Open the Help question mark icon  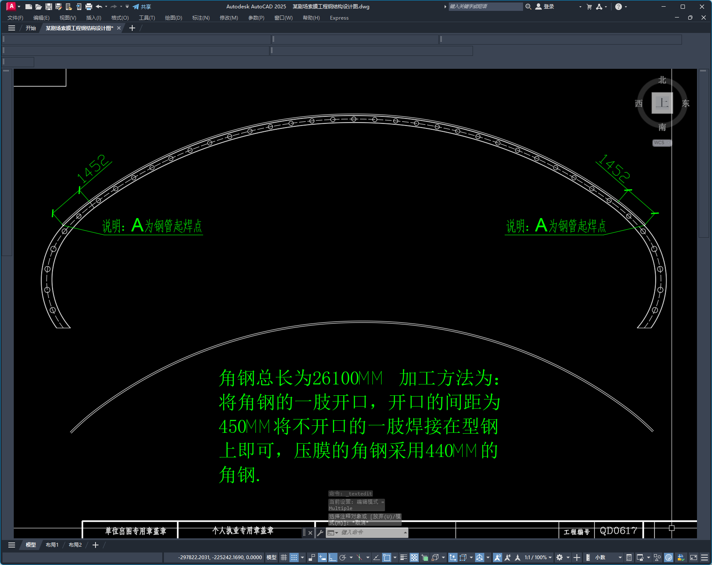[x=619, y=7]
